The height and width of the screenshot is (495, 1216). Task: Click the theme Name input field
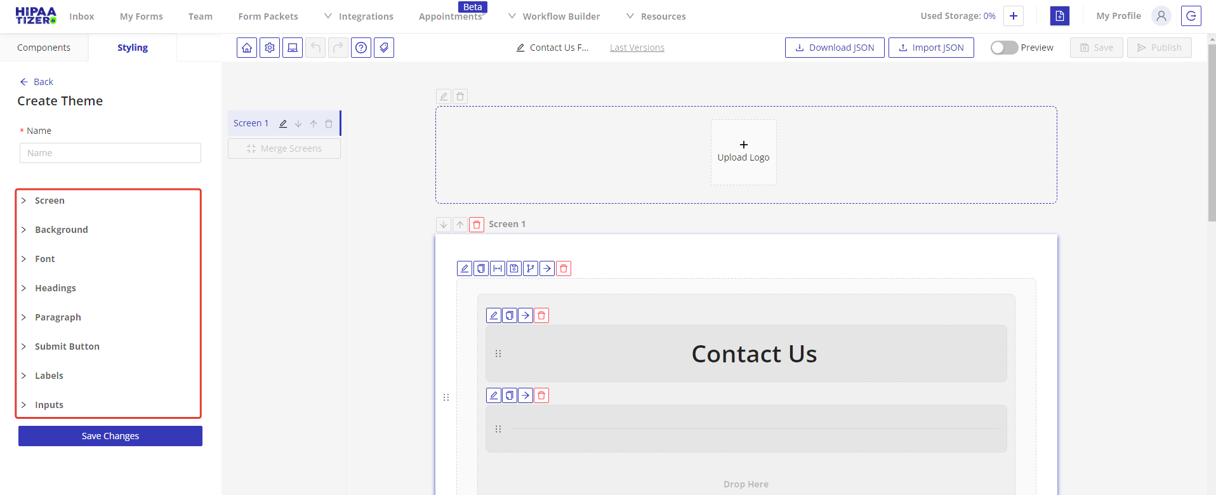click(x=110, y=153)
